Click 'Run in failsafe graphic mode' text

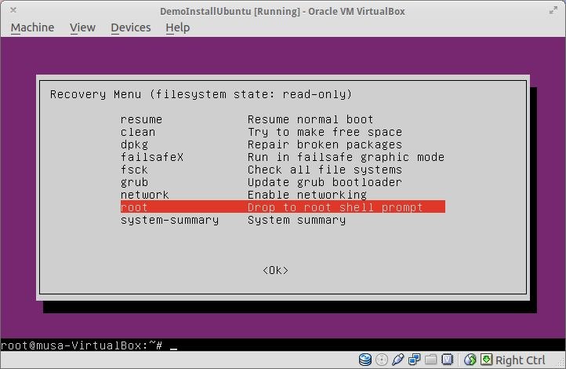point(346,157)
